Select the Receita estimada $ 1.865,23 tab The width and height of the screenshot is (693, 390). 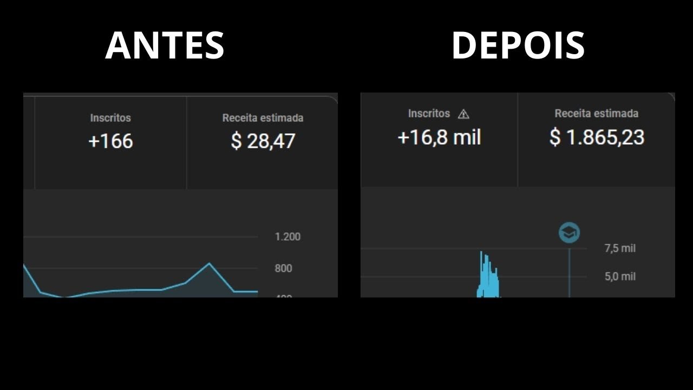click(597, 139)
